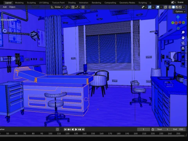This screenshot has height=141, width=188.
Task: Jump to the start frame
Action: (x=65, y=129)
